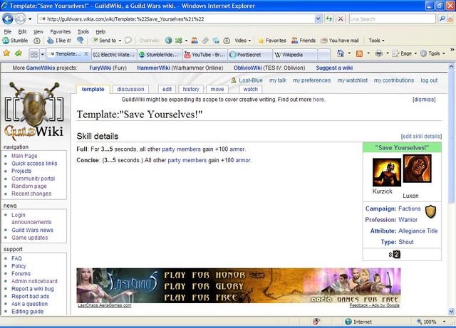
Task: Open StumbleUpon Tools dropdown
Action: click(x=376, y=41)
